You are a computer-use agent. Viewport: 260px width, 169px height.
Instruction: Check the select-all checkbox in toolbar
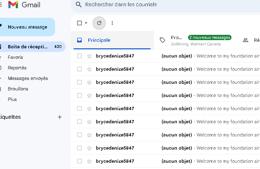pos(79,23)
